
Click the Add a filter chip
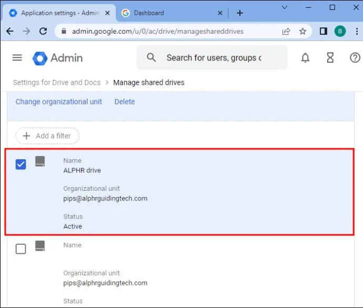(x=47, y=136)
